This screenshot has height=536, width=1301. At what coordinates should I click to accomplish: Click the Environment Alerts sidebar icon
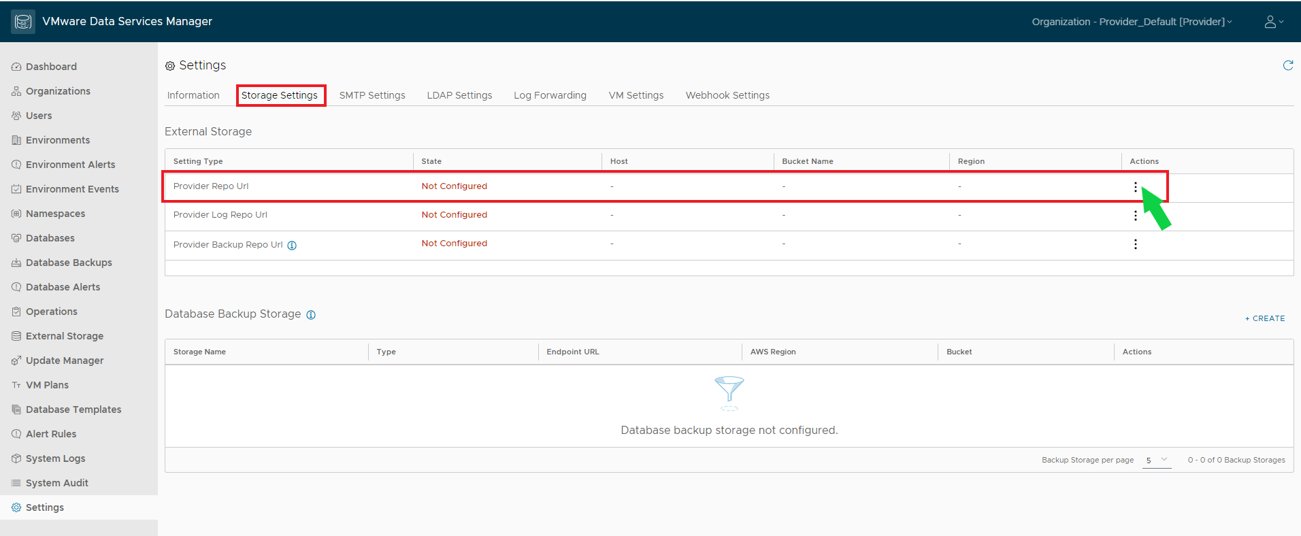(x=16, y=165)
